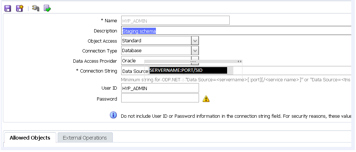Click the dotted grip on the gray overlay bar
356x152 pixels.
click(193, 62)
